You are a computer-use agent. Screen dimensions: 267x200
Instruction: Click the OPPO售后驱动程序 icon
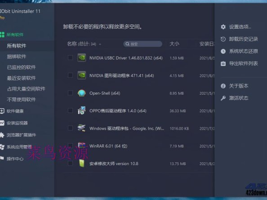coord(82,110)
